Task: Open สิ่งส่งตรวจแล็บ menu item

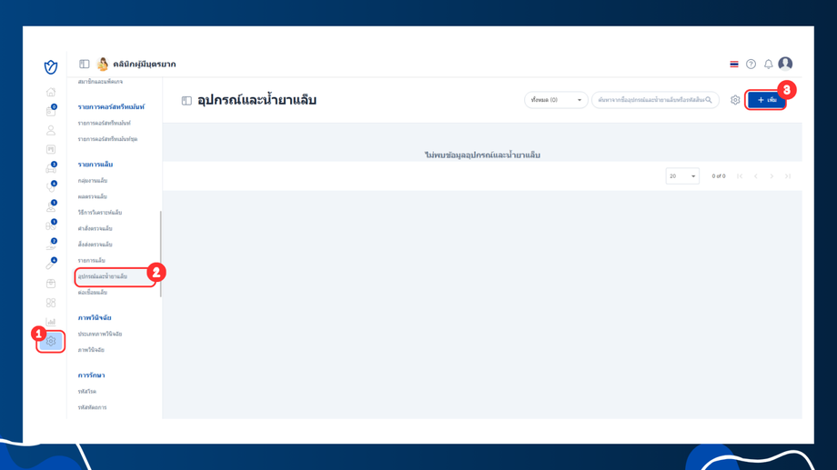Action: pyautogui.click(x=95, y=245)
